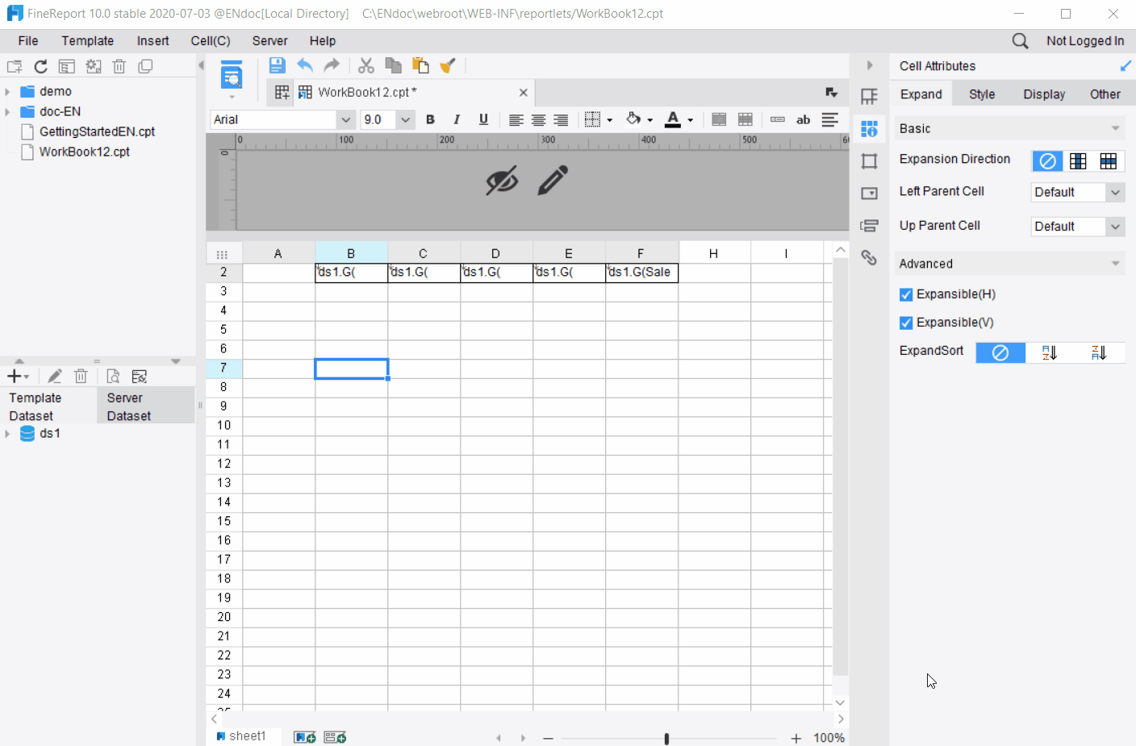Click the zoom slider handle
The image size is (1136, 746).
click(x=666, y=739)
